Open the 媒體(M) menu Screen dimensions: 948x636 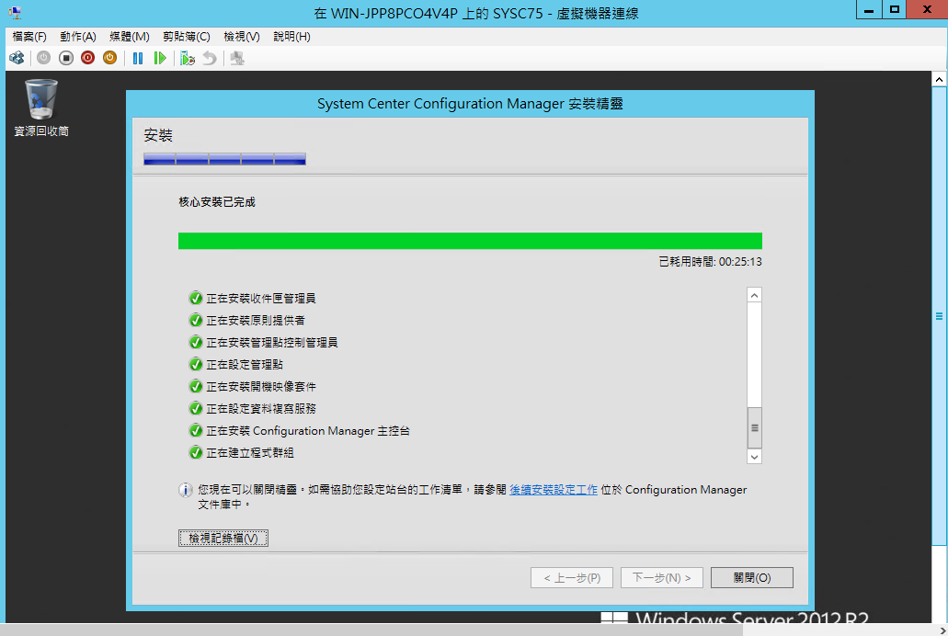click(x=130, y=37)
